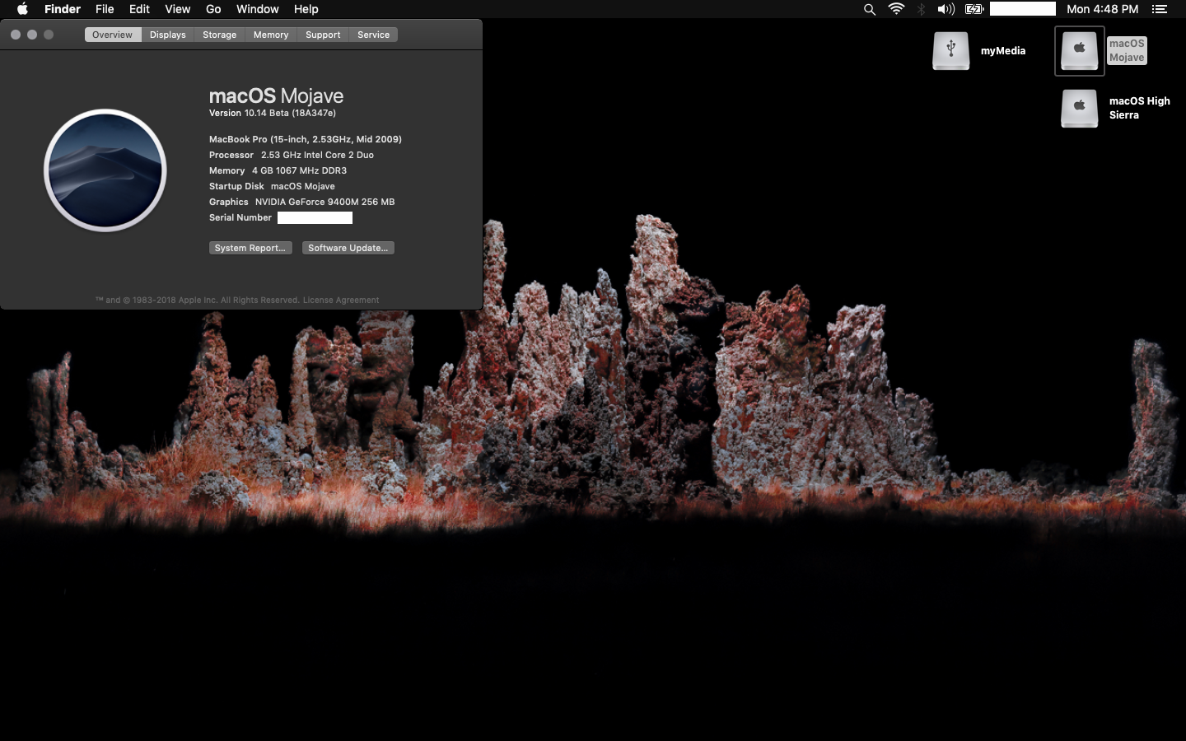This screenshot has height=741, width=1186.
Task: Click the macOS High Sierra drive label
Action: pyautogui.click(x=1139, y=108)
